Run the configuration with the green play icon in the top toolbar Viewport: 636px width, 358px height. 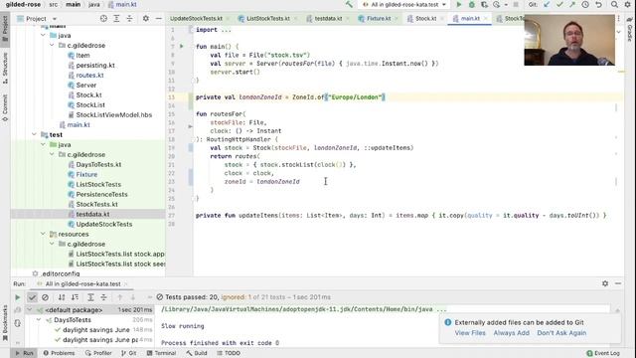[459, 4]
